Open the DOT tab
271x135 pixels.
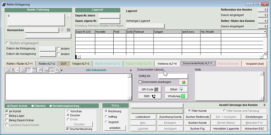coord(64,64)
